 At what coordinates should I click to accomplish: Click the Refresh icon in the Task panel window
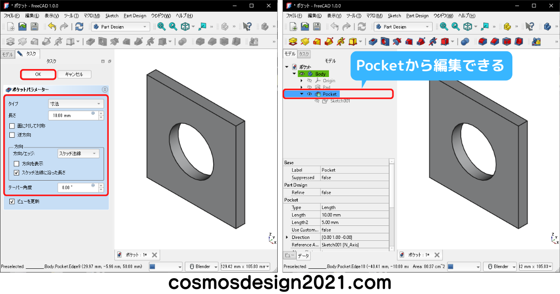(x=79, y=27)
